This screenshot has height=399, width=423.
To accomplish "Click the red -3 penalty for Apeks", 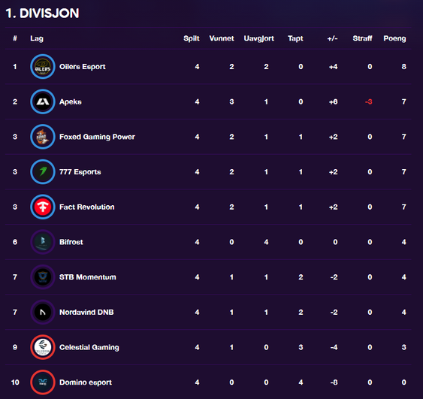I will point(368,101).
